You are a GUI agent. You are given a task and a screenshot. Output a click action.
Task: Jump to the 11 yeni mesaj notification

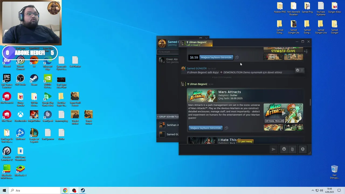[x=245, y=141]
